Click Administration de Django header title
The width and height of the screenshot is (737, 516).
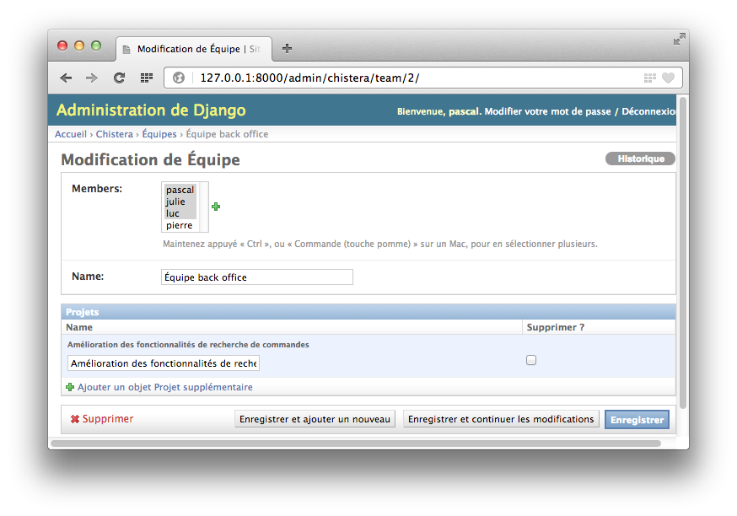(x=151, y=110)
